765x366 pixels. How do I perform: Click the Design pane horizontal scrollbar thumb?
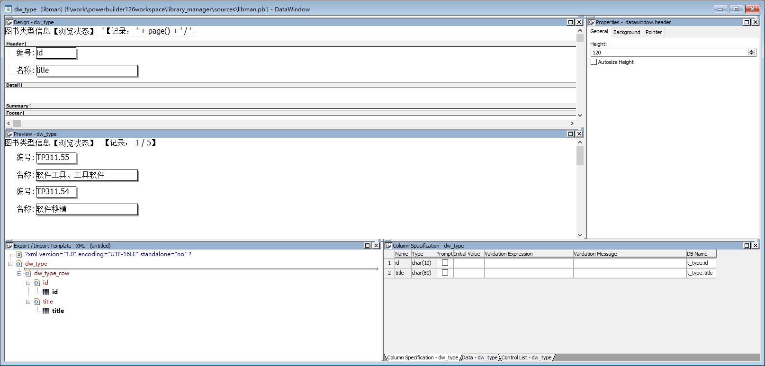coord(17,123)
